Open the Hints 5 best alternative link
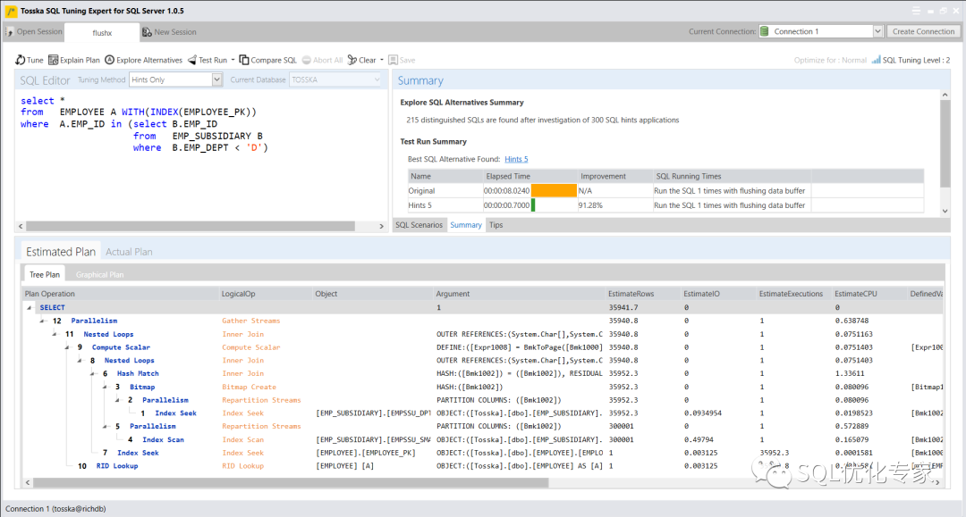Screen dimensions: 966x517 (x=515, y=159)
